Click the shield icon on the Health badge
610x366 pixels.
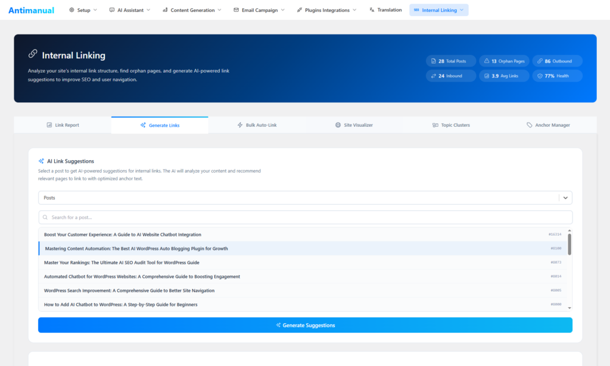[x=540, y=76]
